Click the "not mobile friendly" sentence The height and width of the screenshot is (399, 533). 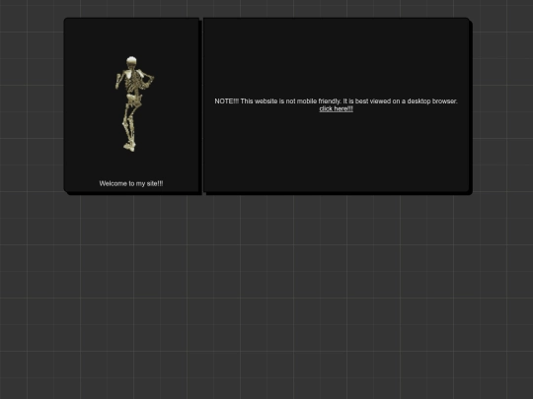[x=290, y=101]
